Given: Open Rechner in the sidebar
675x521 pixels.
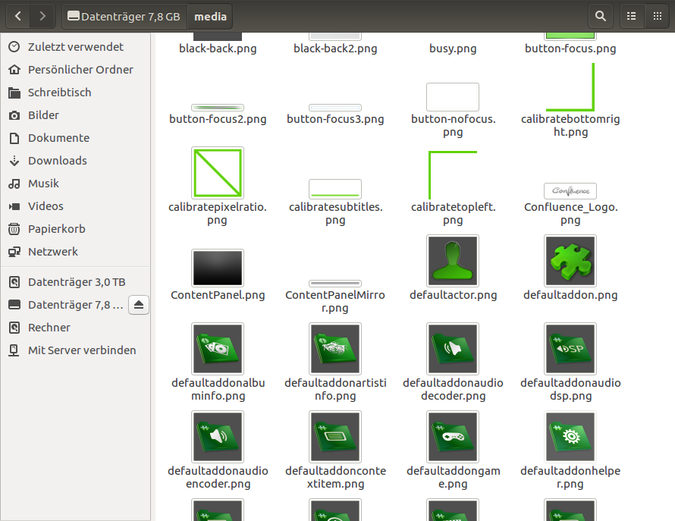Looking at the screenshot, I should [75, 328].
